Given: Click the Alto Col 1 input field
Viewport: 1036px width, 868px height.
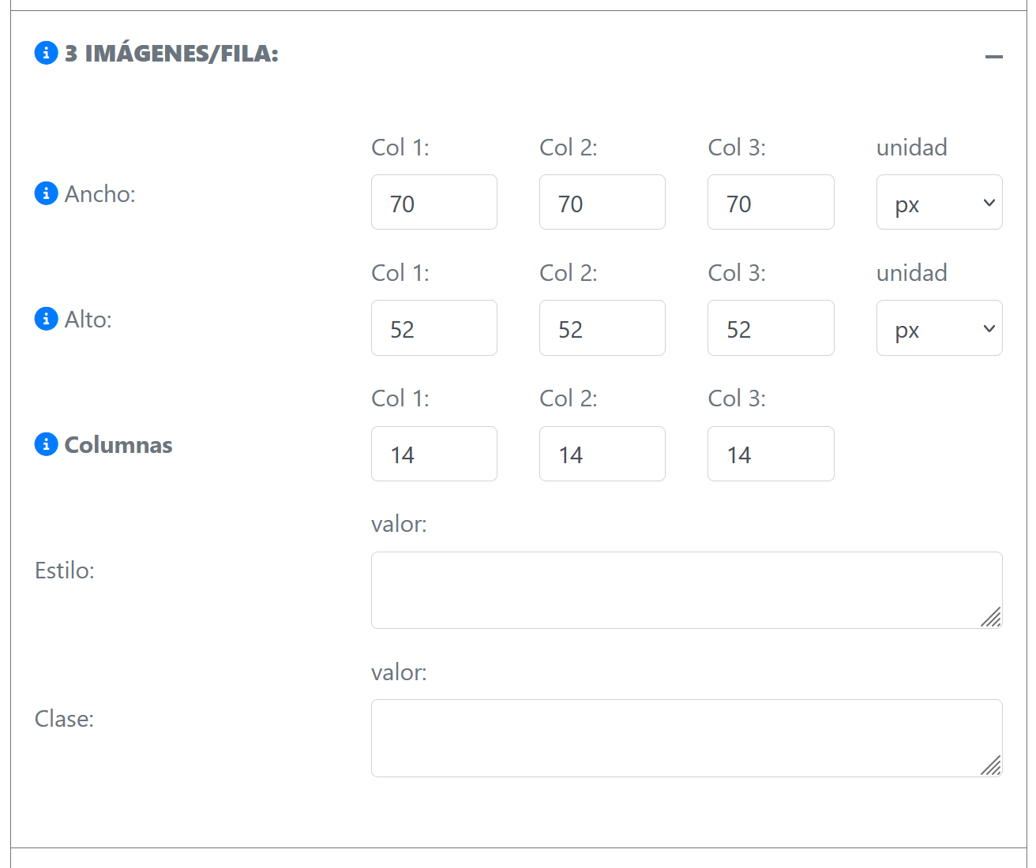Looking at the screenshot, I should click(x=434, y=328).
